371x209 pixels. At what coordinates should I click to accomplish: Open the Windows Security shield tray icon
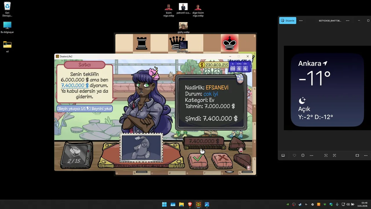pos(331,204)
